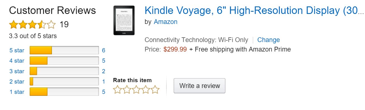Viewport: 365px width, 110px height.
Task: Filter reviews by 4 star link
Action: [17, 61]
